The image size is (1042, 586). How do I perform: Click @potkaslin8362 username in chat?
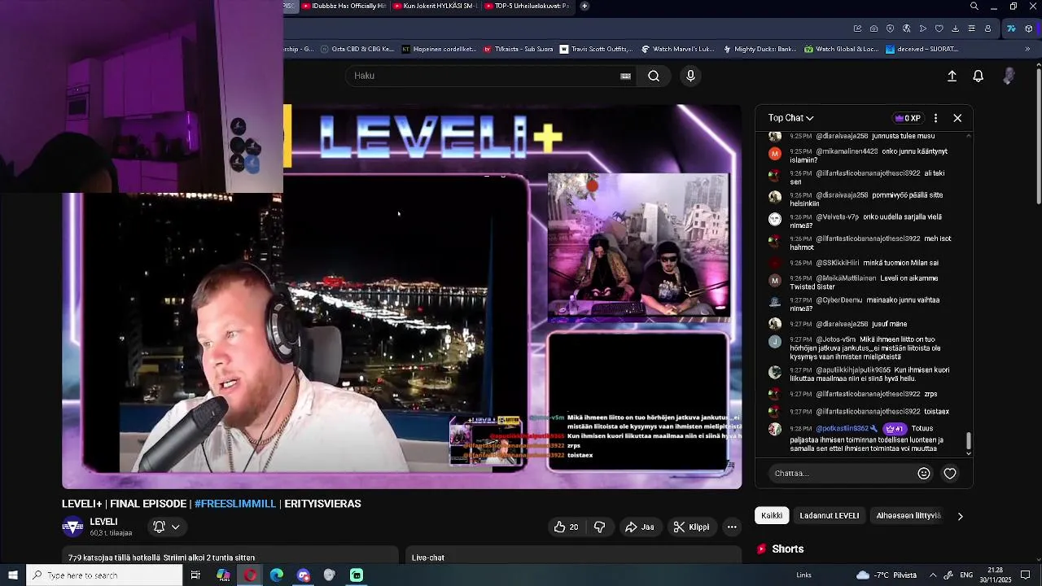(x=843, y=428)
